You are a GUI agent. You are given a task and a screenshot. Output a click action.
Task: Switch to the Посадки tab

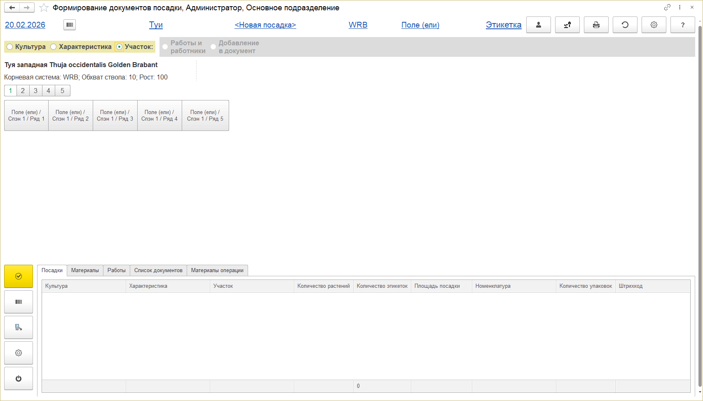click(52, 270)
